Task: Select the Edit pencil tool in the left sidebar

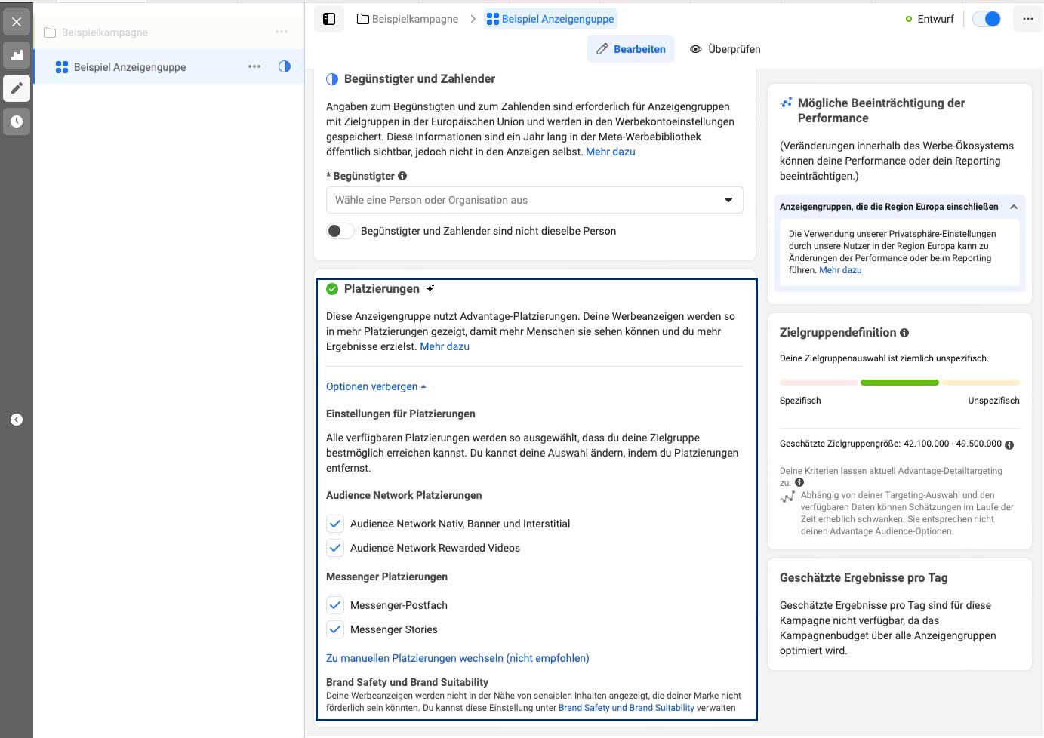Action: [x=17, y=88]
